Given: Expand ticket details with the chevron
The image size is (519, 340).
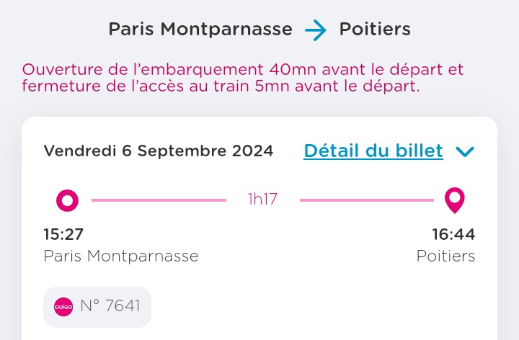Looking at the screenshot, I should click(465, 151).
